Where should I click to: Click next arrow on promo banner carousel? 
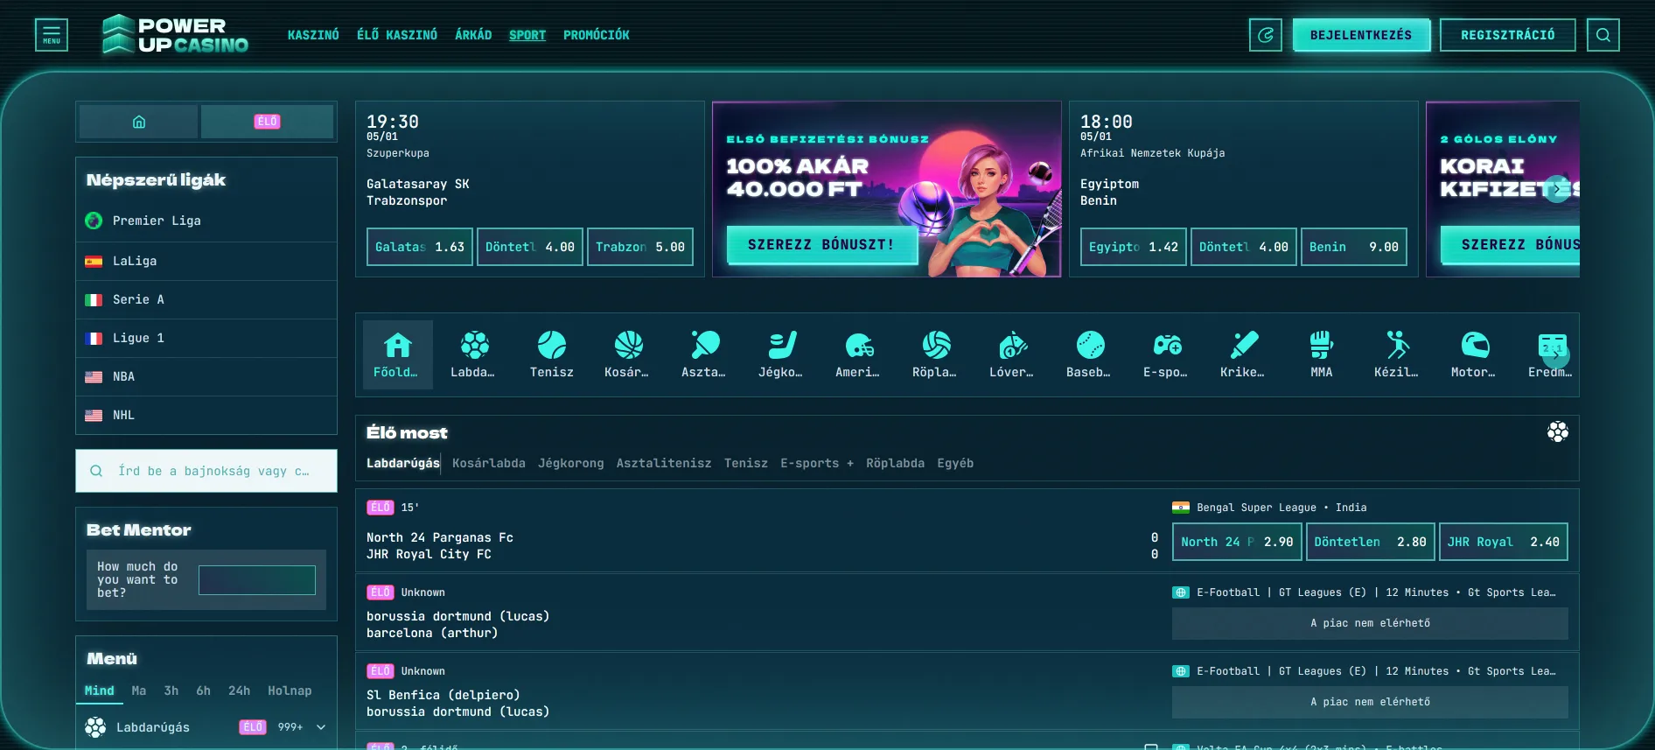click(x=1557, y=188)
